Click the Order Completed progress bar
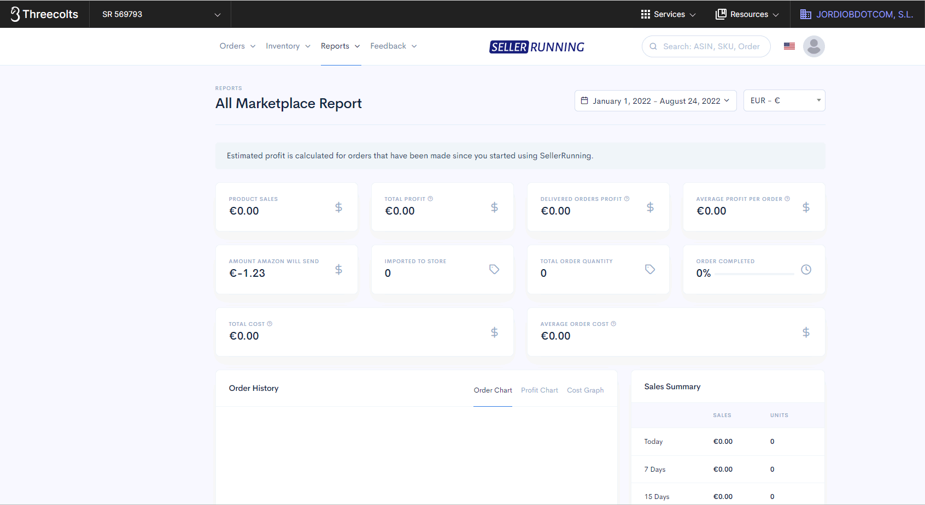Viewport: 925px width, 505px height. pos(754,274)
